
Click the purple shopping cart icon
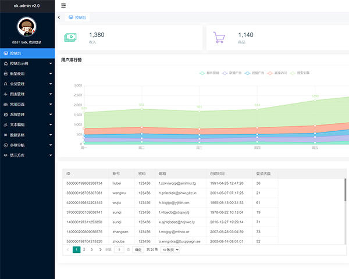[220, 37]
